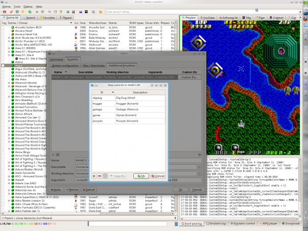This screenshot has height=231, width=308.
Task: Remove custom ID with red minus
Action: (x=100, y=176)
